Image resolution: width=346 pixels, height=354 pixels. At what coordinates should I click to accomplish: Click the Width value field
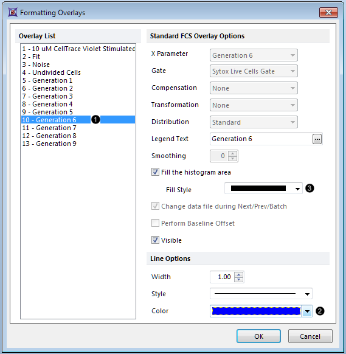click(222, 277)
